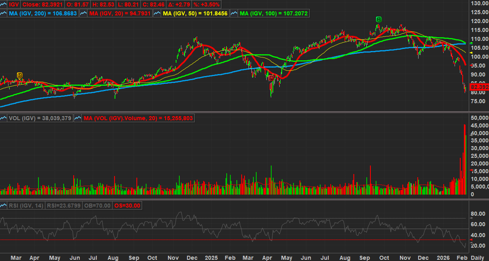Click the icon next to MA (IGV, 20)

(84, 13)
